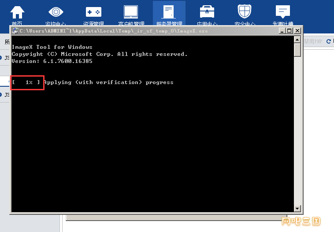Close the ImageX console window
Screen dimensions: 334x232
tap(297, 31)
